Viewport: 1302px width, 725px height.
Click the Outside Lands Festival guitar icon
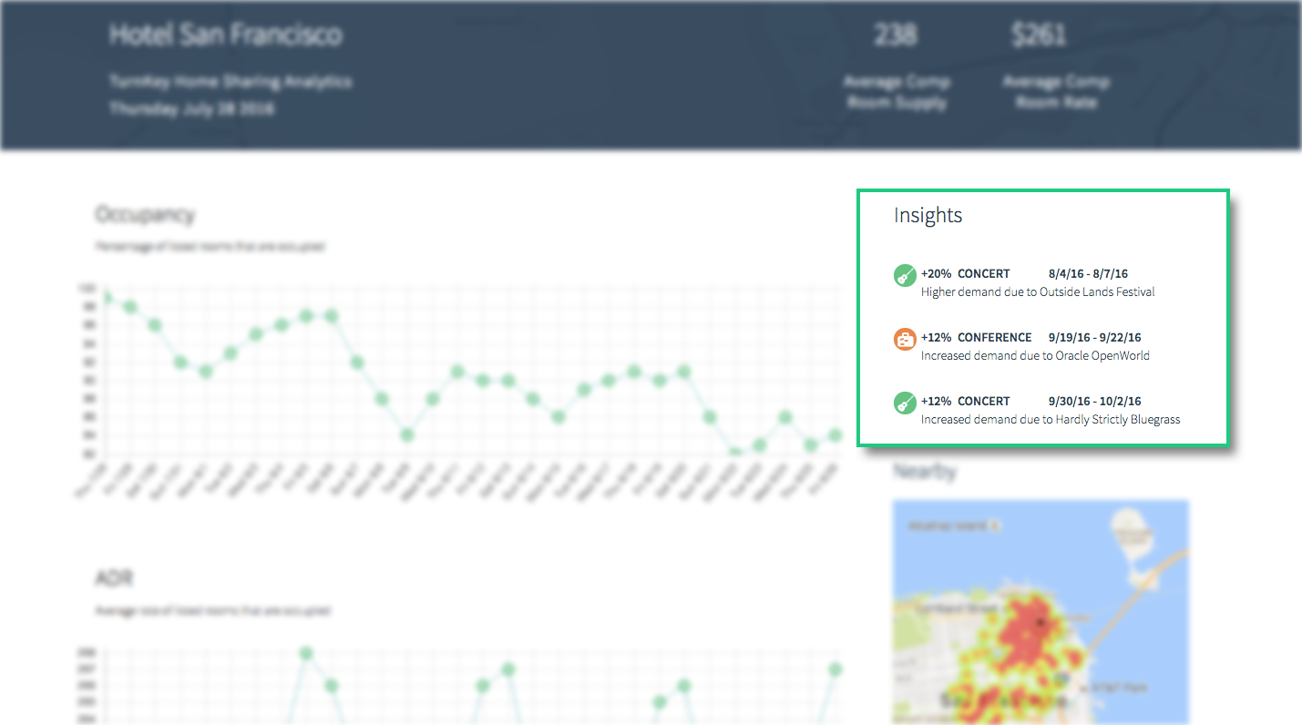(905, 275)
